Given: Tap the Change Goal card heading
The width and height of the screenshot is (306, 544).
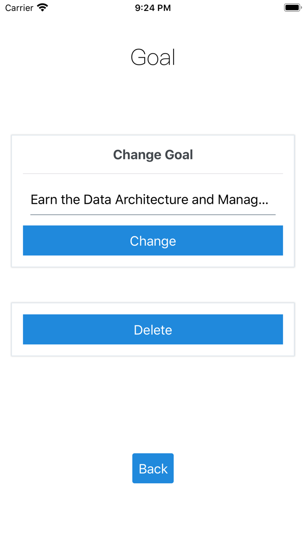Looking at the screenshot, I should [153, 155].
